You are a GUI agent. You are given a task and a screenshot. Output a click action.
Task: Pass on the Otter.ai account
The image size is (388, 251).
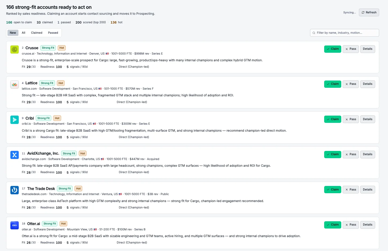click(351, 225)
